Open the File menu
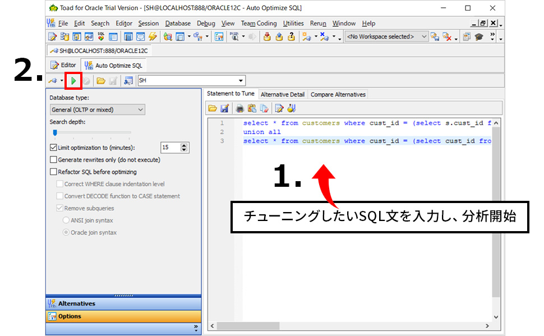The width and height of the screenshot is (544, 336). click(x=63, y=23)
